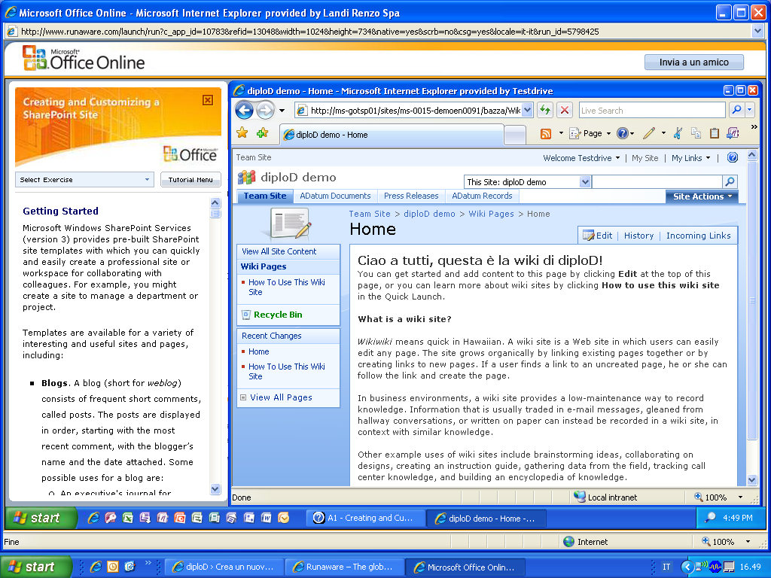The width and height of the screenshot is (771, 578).
Task: Open Incoming Links
Action: coord(698,236)
